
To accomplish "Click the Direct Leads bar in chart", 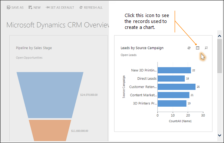I will pyautogui.click(x=171, y=79).
